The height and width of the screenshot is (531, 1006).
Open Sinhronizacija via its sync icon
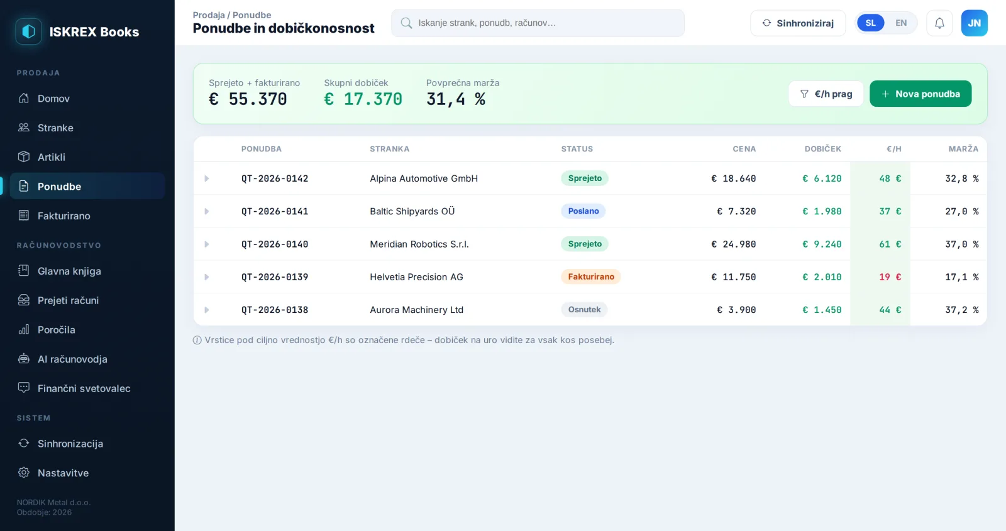pos(24,443)
